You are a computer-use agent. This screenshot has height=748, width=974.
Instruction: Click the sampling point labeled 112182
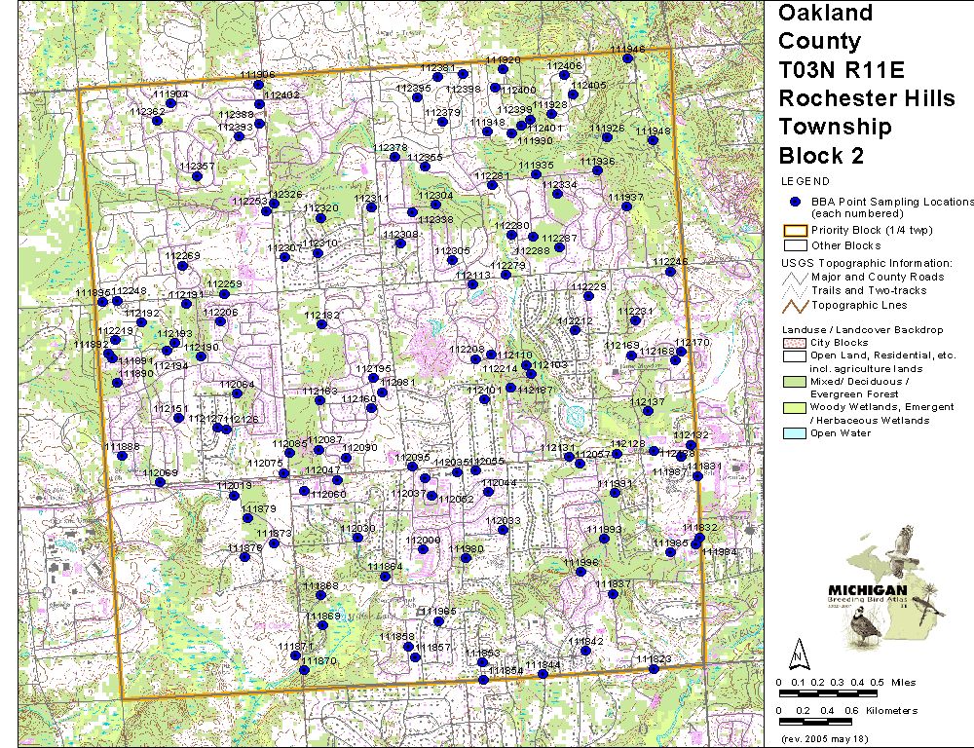321,325
